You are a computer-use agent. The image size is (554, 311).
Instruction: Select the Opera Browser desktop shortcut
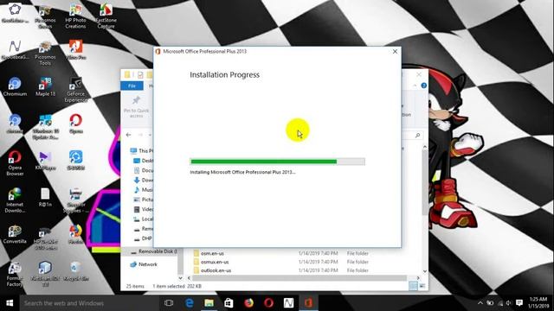pos(15,163)
